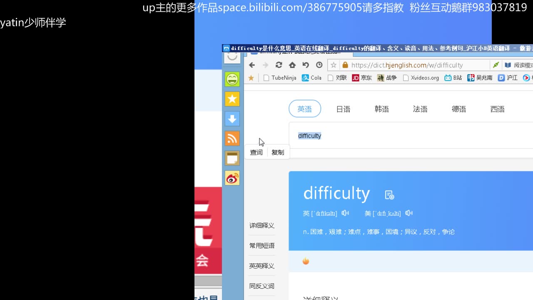
Task: Open the browser home page icon
Action: pyautogui.click(x=292, y=65)
